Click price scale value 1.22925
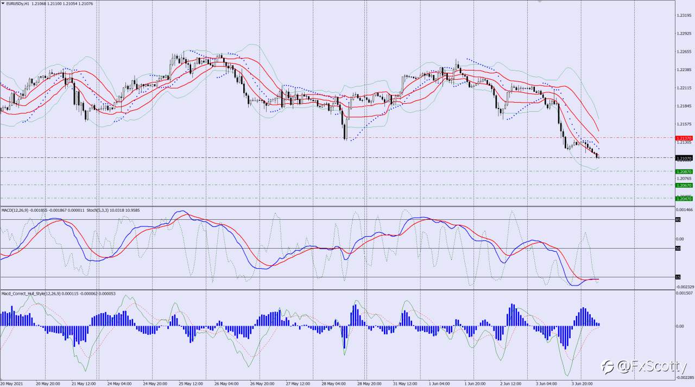Image resolution: width=695 pixels, height=387 pixels. point(684,34)
